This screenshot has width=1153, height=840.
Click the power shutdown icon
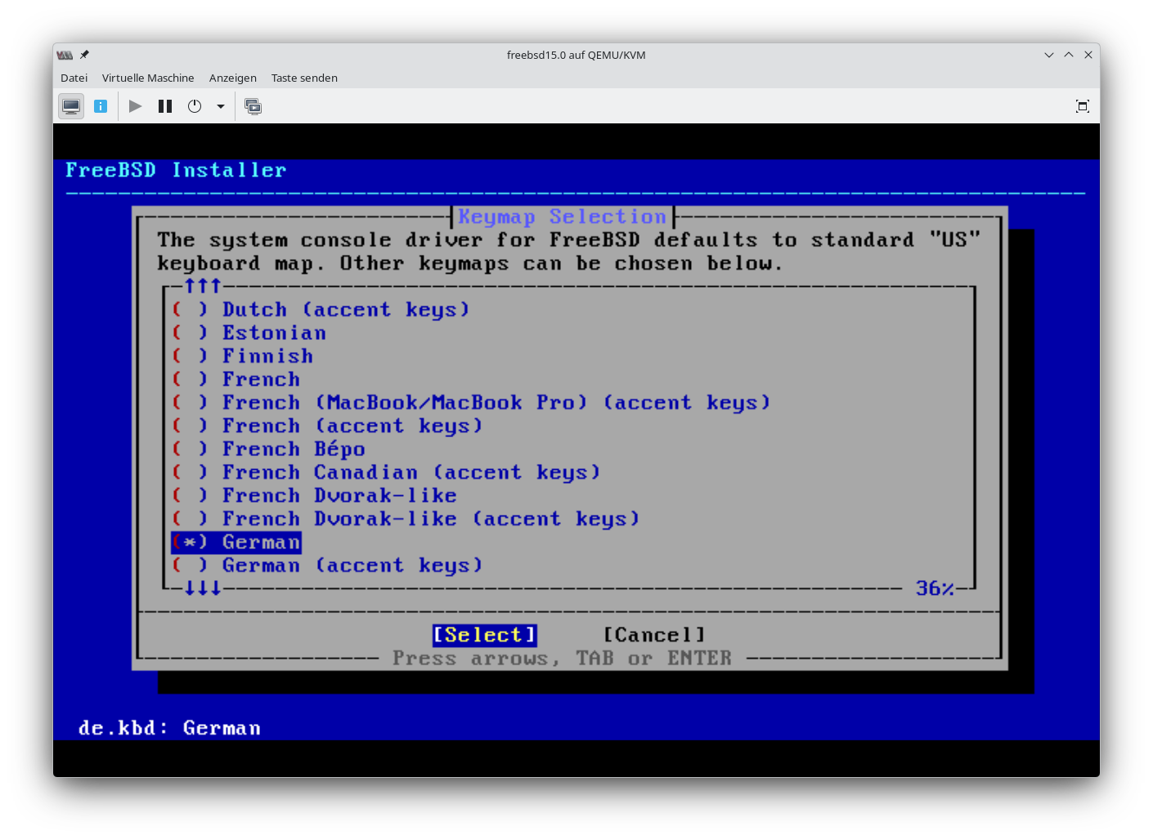(x=195, y=106)
